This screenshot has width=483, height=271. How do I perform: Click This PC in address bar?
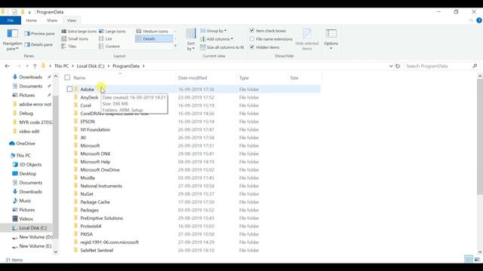[61, 66]
